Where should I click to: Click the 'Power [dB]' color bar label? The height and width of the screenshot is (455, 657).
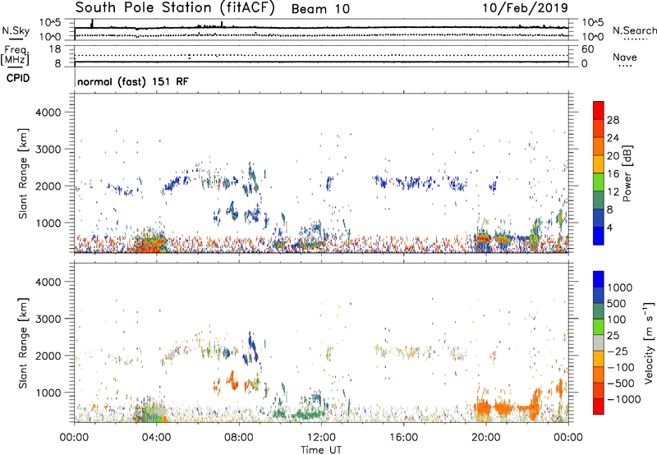627,173
